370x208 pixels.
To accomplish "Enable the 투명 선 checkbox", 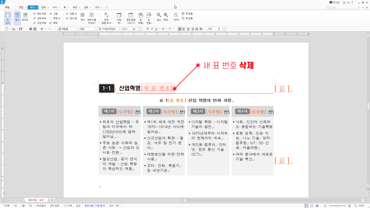I will pos(51,18).
